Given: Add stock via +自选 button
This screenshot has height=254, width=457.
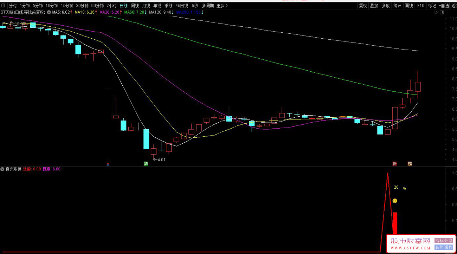Looking at the screenshot, I should click(444, 6).
